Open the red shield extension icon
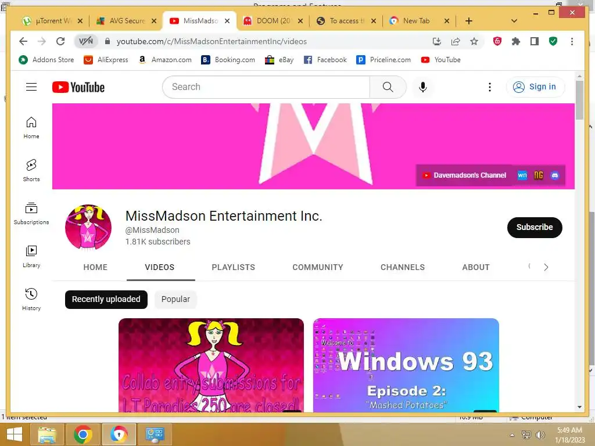 click(x=497, y=41)
